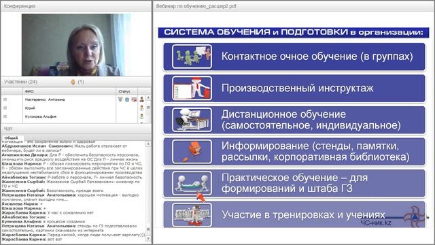
Task: Click the first status icon for Нестеренко Антонина
Action: click(x=120, y=99)
